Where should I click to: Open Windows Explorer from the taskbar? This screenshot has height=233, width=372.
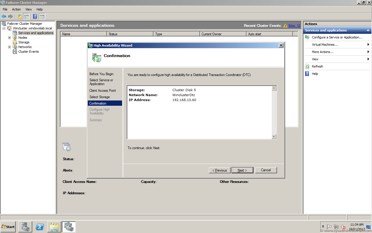tap(54, 227)
